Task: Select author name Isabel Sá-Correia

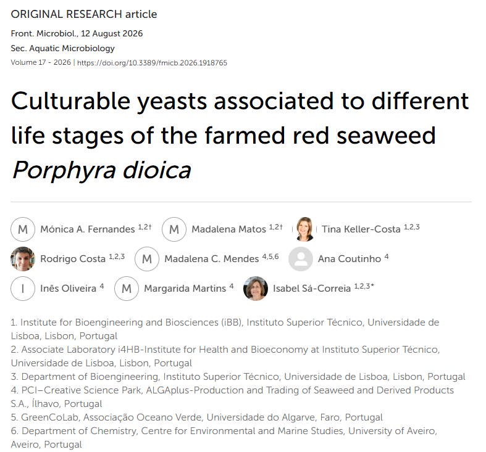Action: pos(312,289)
